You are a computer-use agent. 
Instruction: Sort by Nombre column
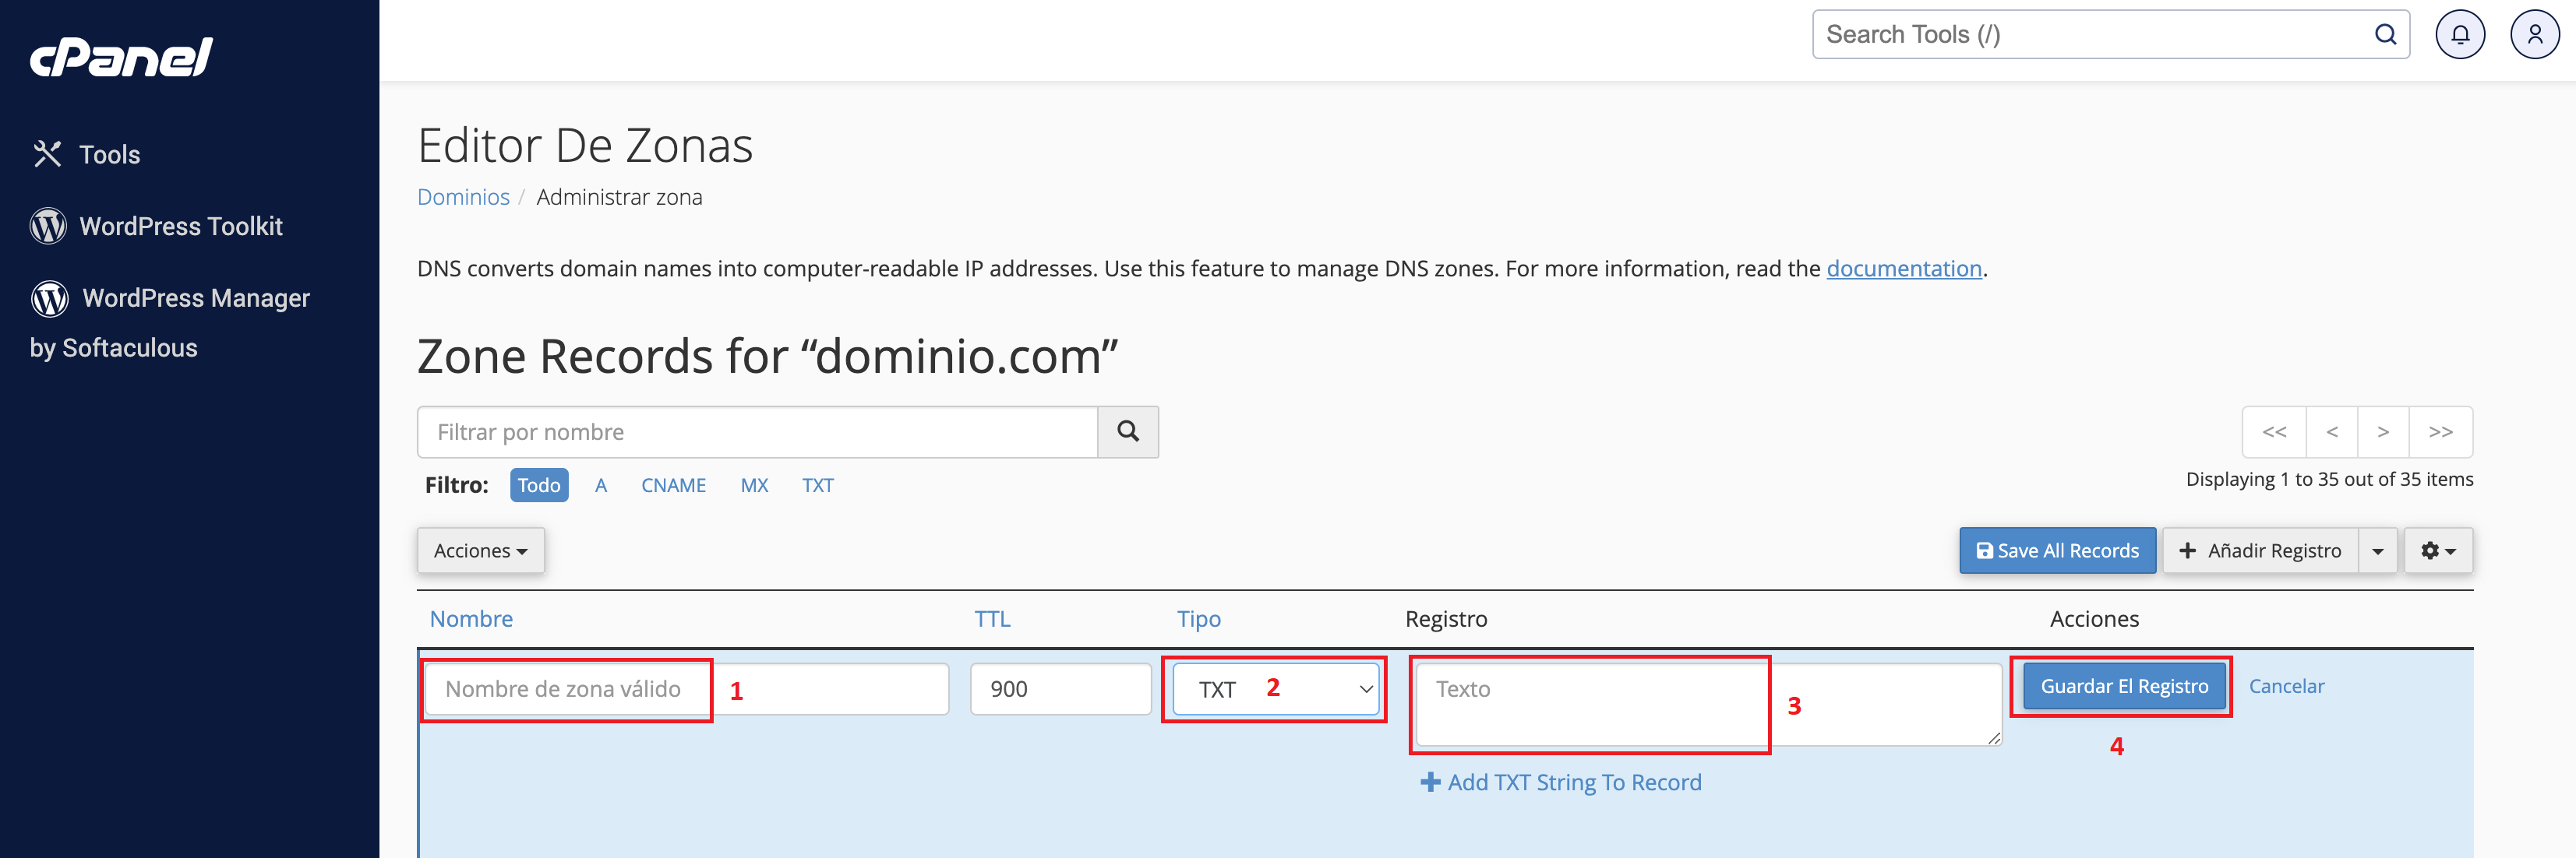point(471,619)
